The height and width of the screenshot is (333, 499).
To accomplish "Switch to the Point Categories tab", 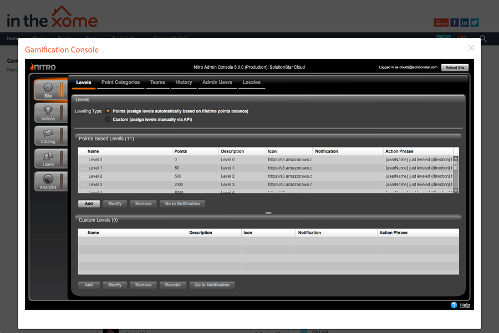I will (x=121, y=82).
